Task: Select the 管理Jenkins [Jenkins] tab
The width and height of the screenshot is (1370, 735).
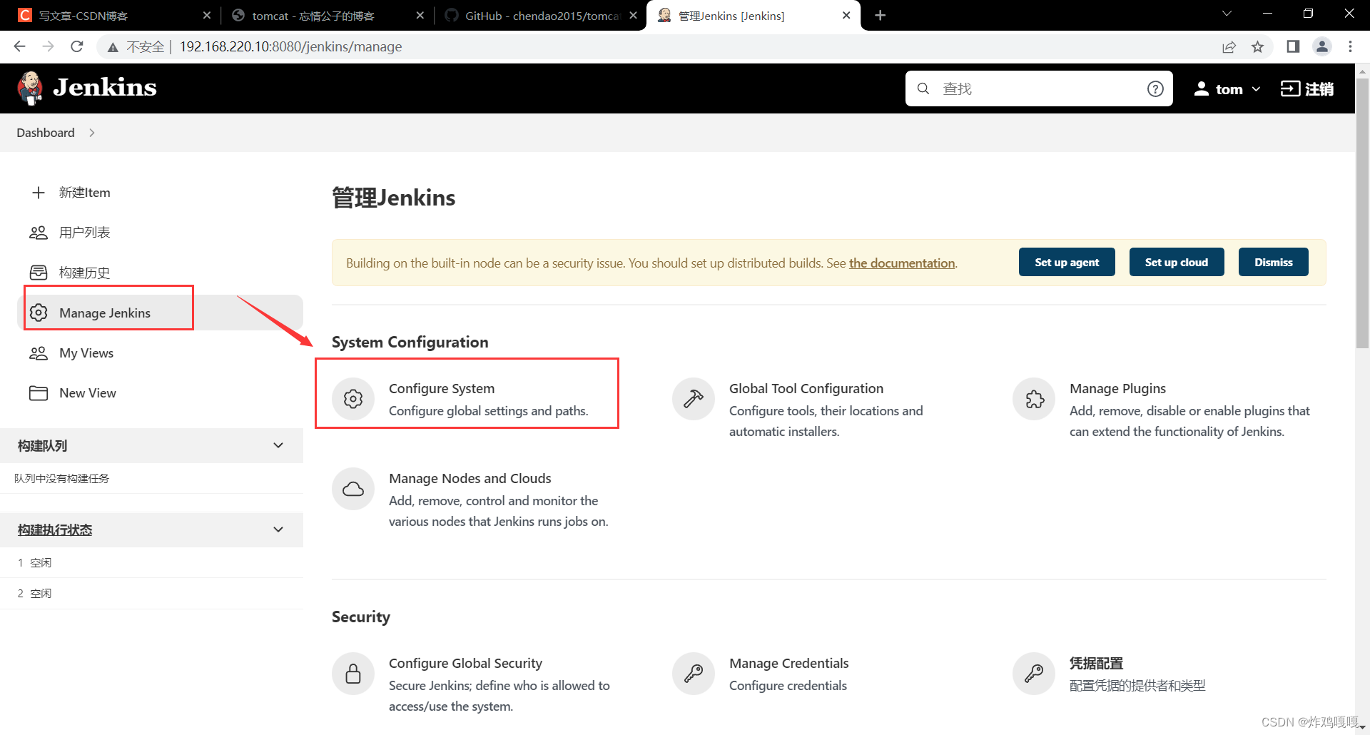Action: (x=753, y=16)
